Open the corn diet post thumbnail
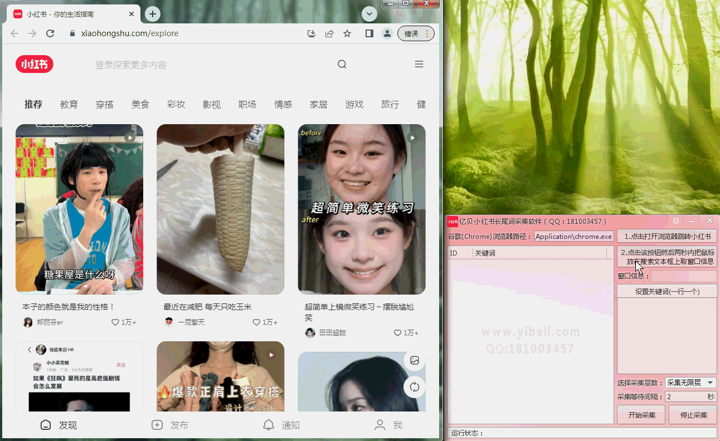This screenshot has height=441, width=720. 221,209
